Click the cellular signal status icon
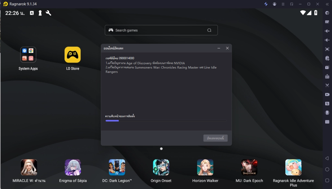 [x=309, y=13]
